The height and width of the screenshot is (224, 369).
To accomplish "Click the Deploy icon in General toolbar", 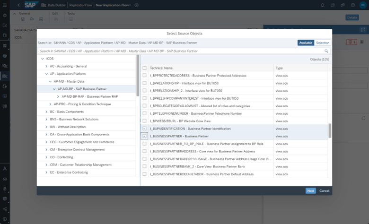I will pos(32,19).
